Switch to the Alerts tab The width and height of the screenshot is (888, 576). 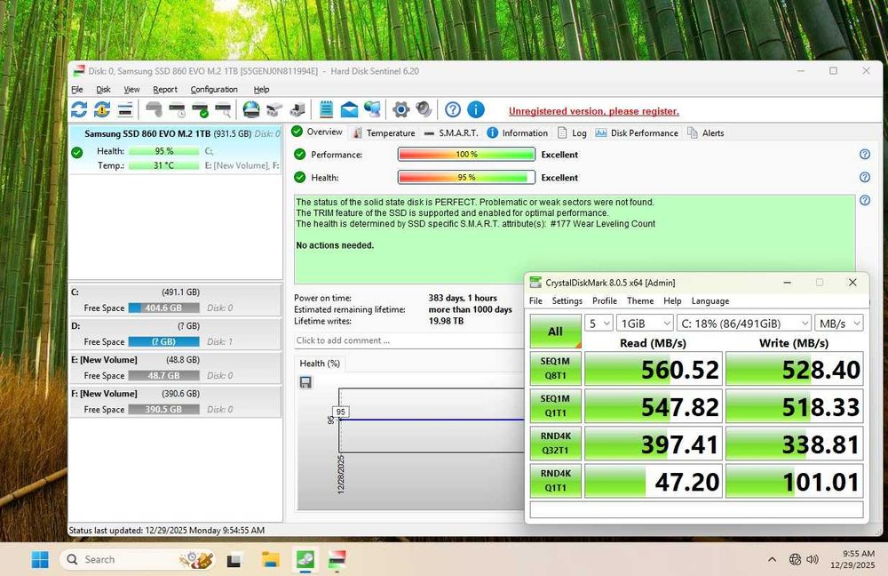(706, 132)
